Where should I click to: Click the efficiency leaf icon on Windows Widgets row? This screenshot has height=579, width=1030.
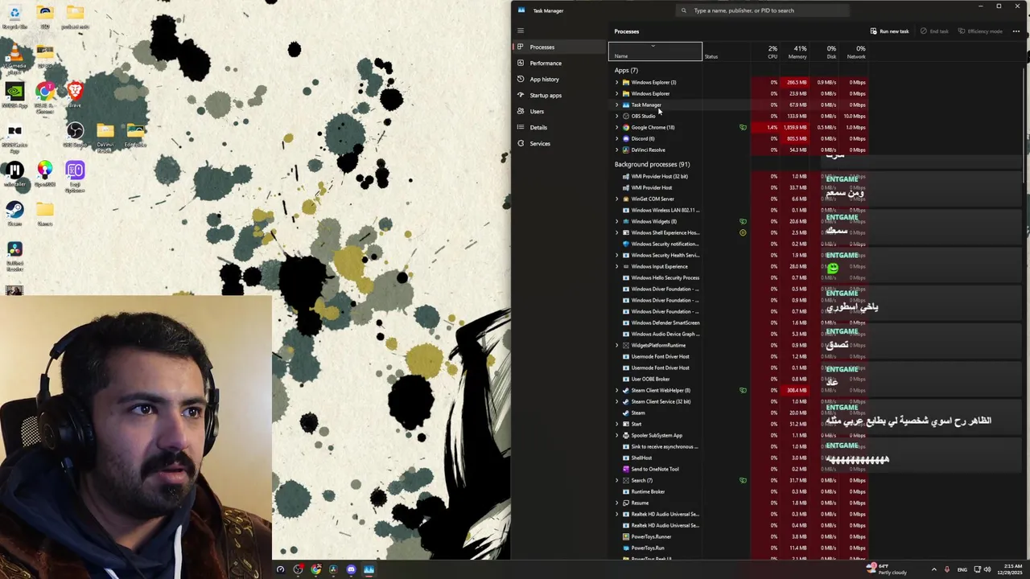click(x=743, y=221)
